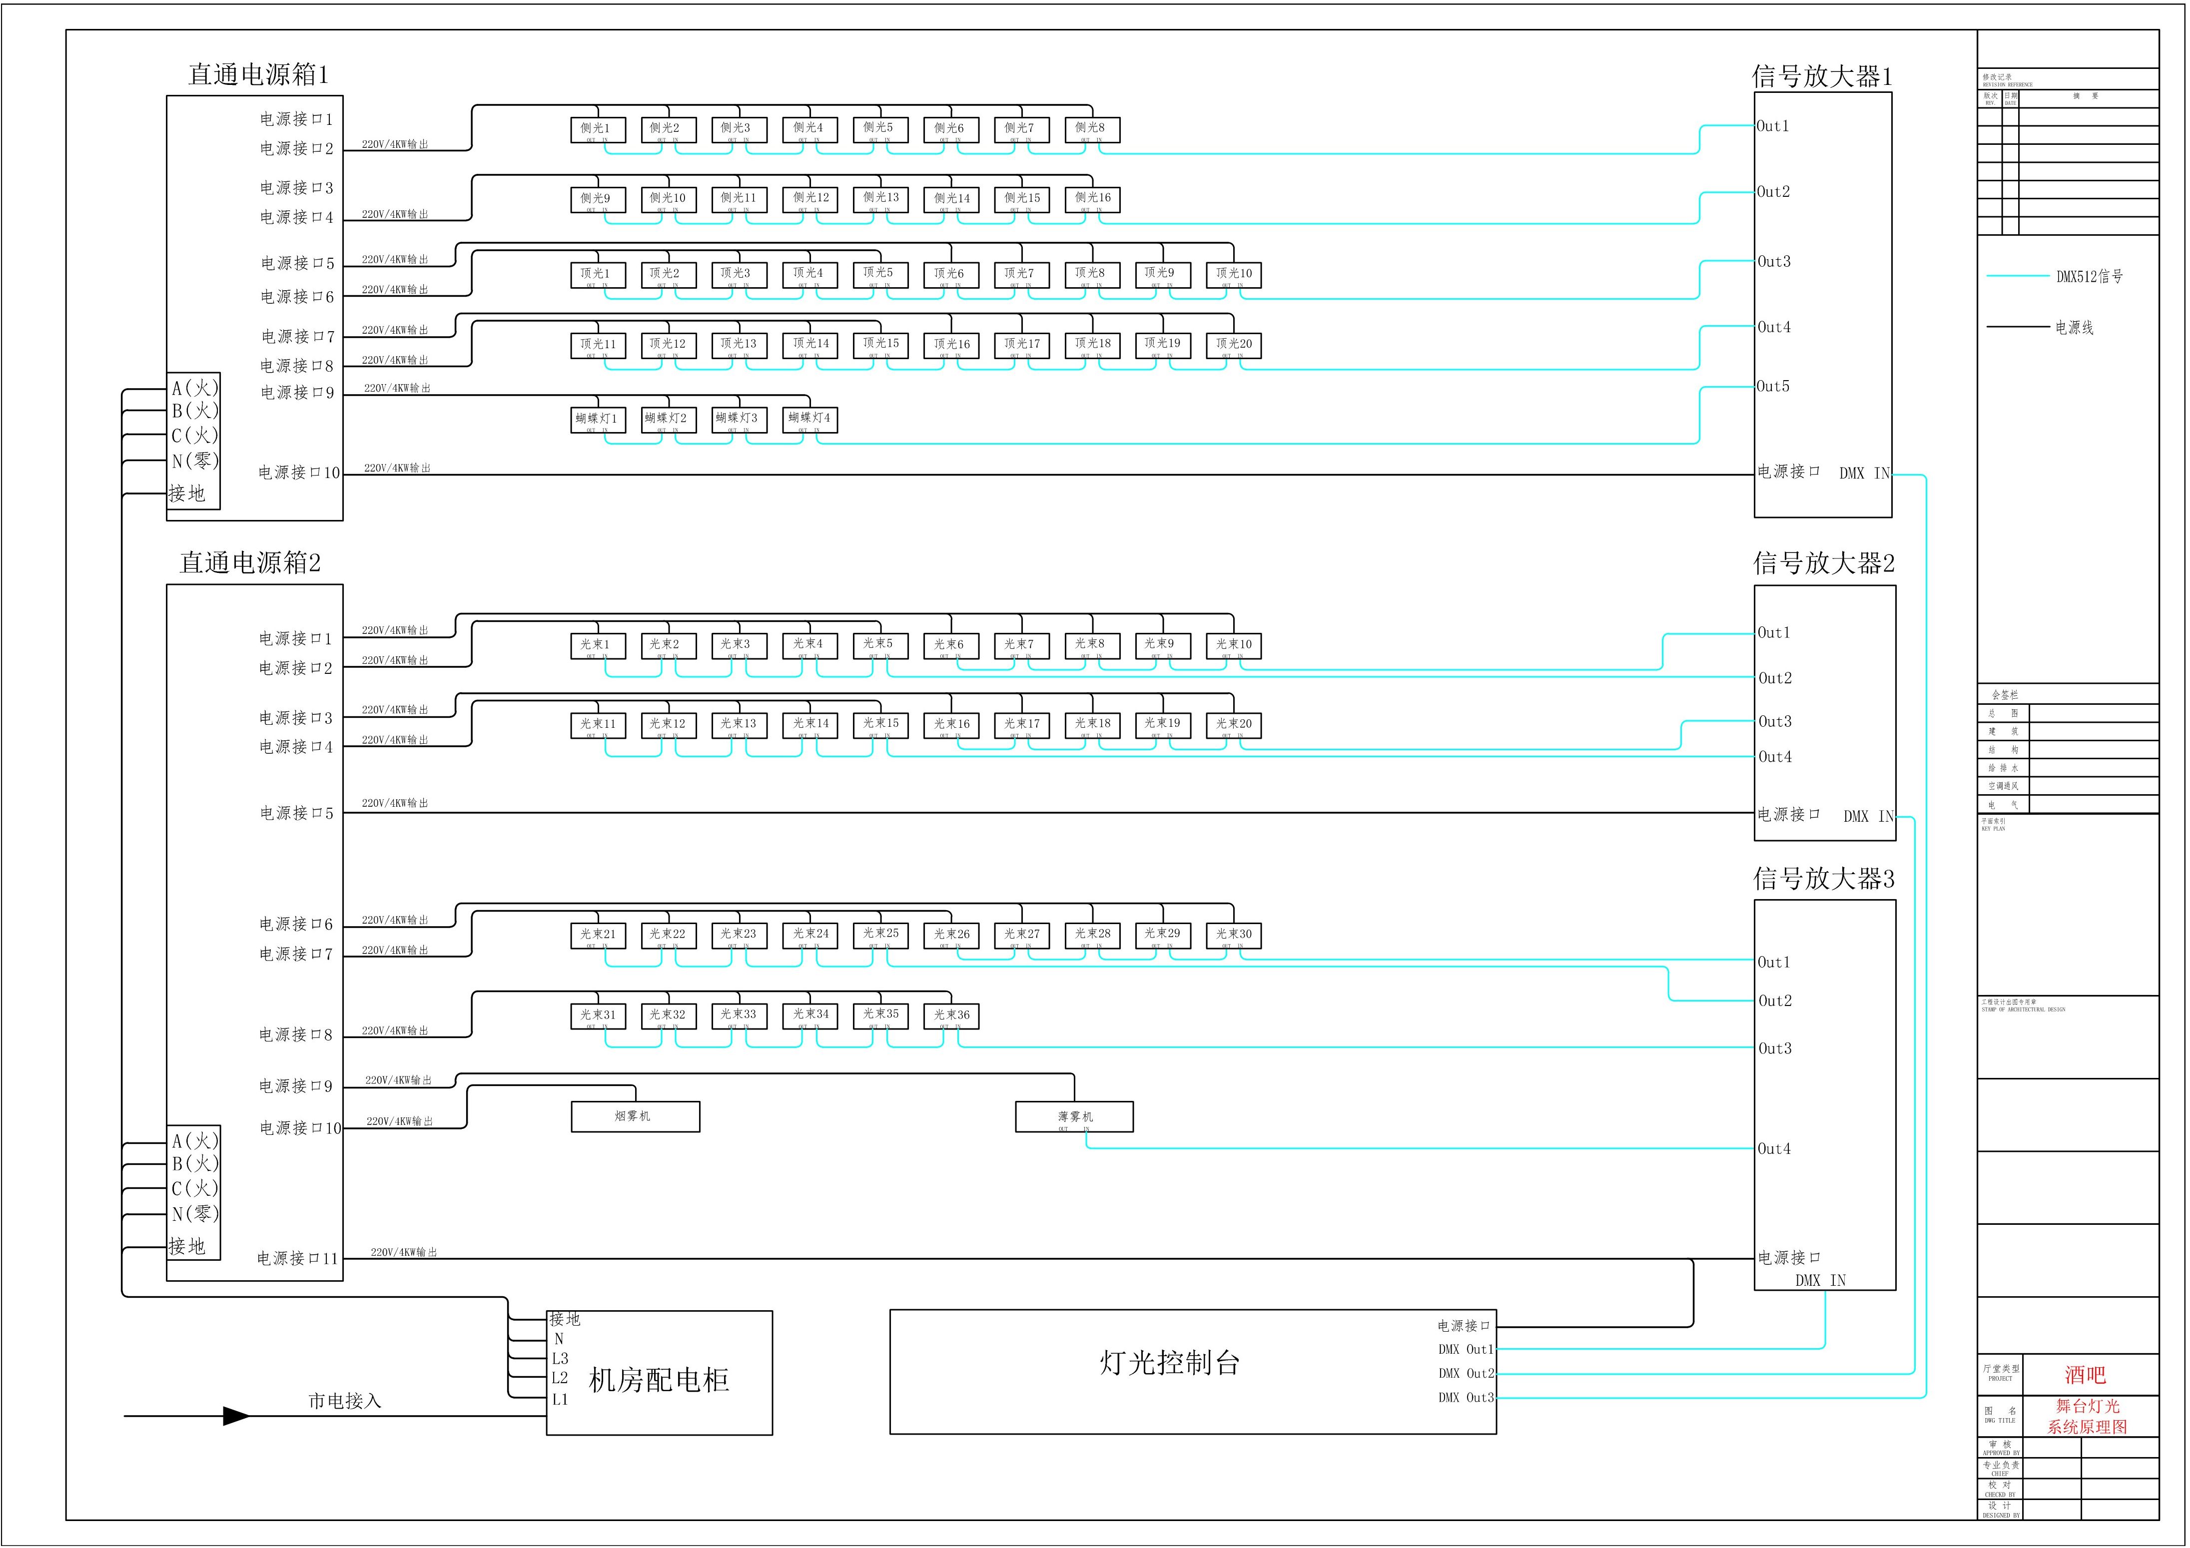This screenshot has width=2190, height=1548.
Task: Click Out2 on 信号放大器2
Action: click(x=1775, y=678)
